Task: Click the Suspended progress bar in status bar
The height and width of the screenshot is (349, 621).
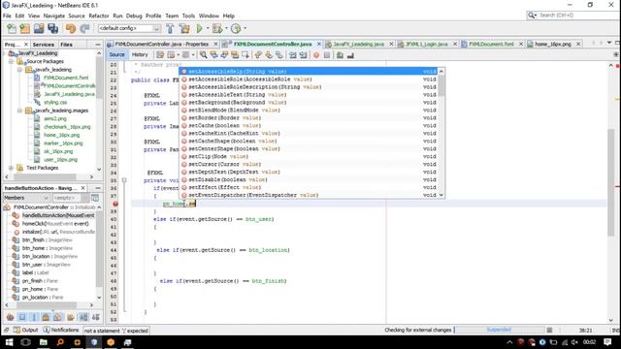Action: coord(499,330)
